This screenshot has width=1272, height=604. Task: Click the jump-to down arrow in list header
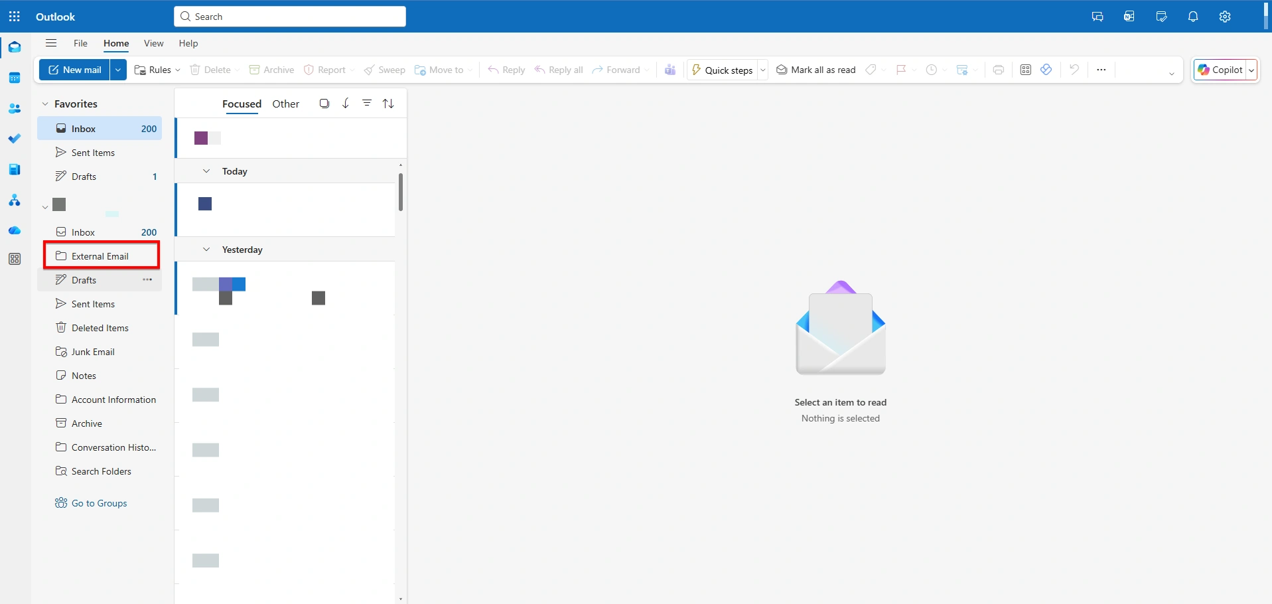(x=346, y=104)
